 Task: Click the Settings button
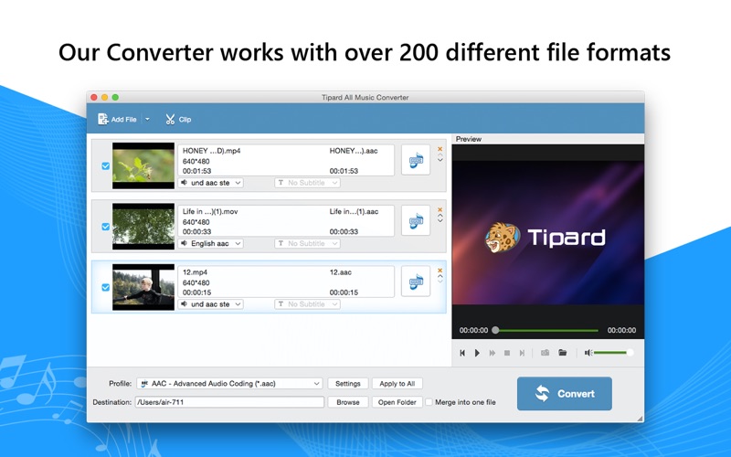click(347, 384)
